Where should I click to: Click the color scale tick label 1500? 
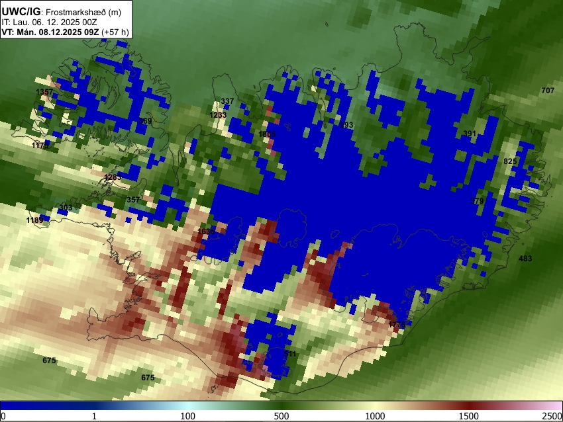pyautogui.click(x=468, y=416)
